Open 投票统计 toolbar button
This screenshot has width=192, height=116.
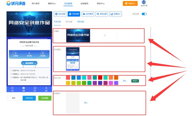[115, 14]
